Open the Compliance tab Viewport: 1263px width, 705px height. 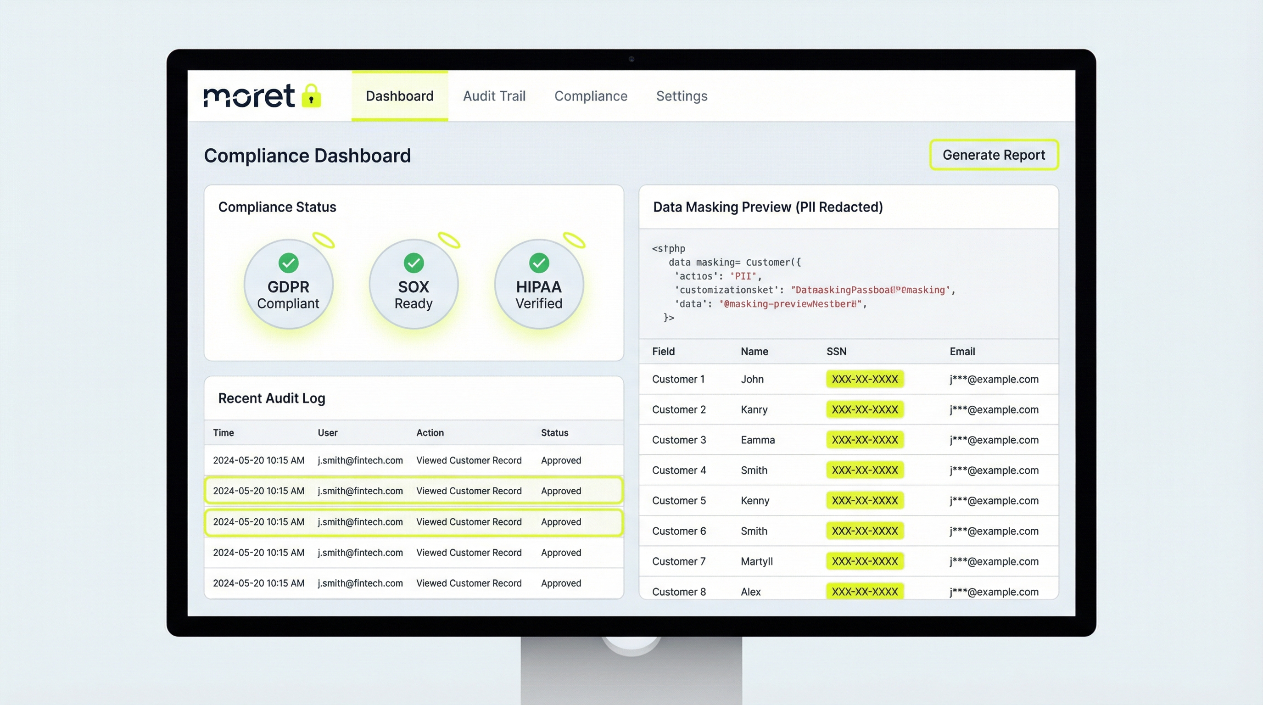pyautogui.click(x=591, y=96)
